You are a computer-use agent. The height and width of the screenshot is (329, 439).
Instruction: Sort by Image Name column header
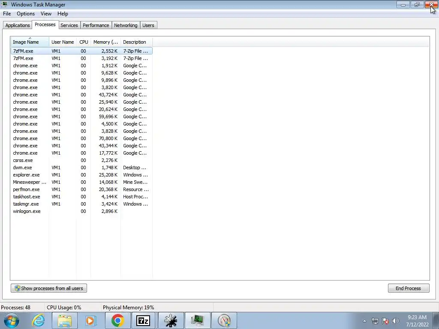tap(30, 42)
